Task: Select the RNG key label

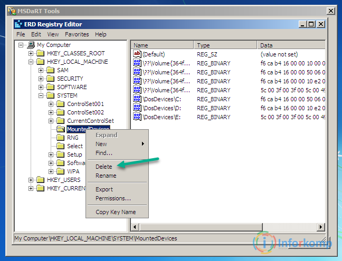Action: pos(73,138)
